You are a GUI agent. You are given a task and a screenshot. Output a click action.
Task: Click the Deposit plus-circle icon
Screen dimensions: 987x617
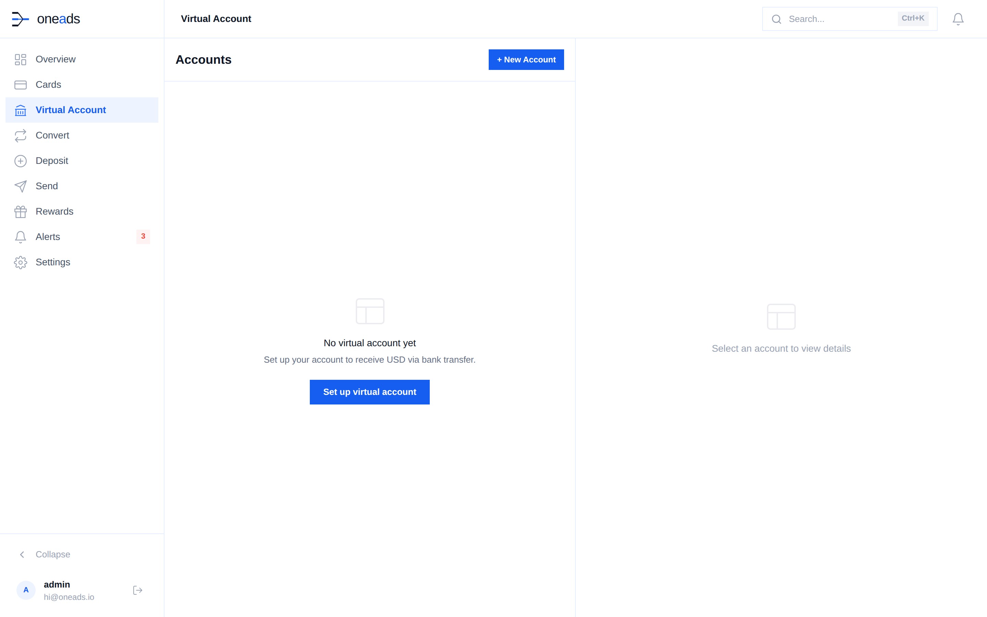pos(21,161)
